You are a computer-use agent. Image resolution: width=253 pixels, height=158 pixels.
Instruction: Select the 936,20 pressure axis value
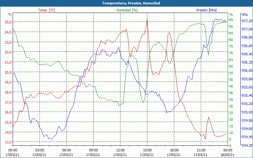pos(247,62)
